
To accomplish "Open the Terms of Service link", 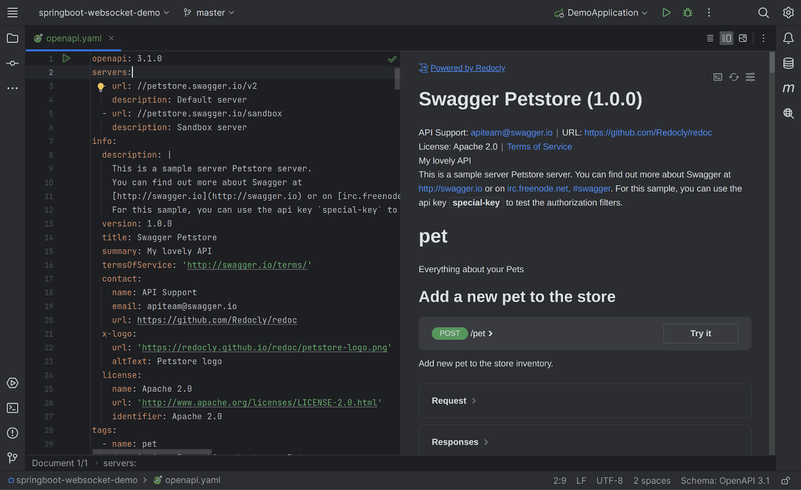I will coord(539,146).
